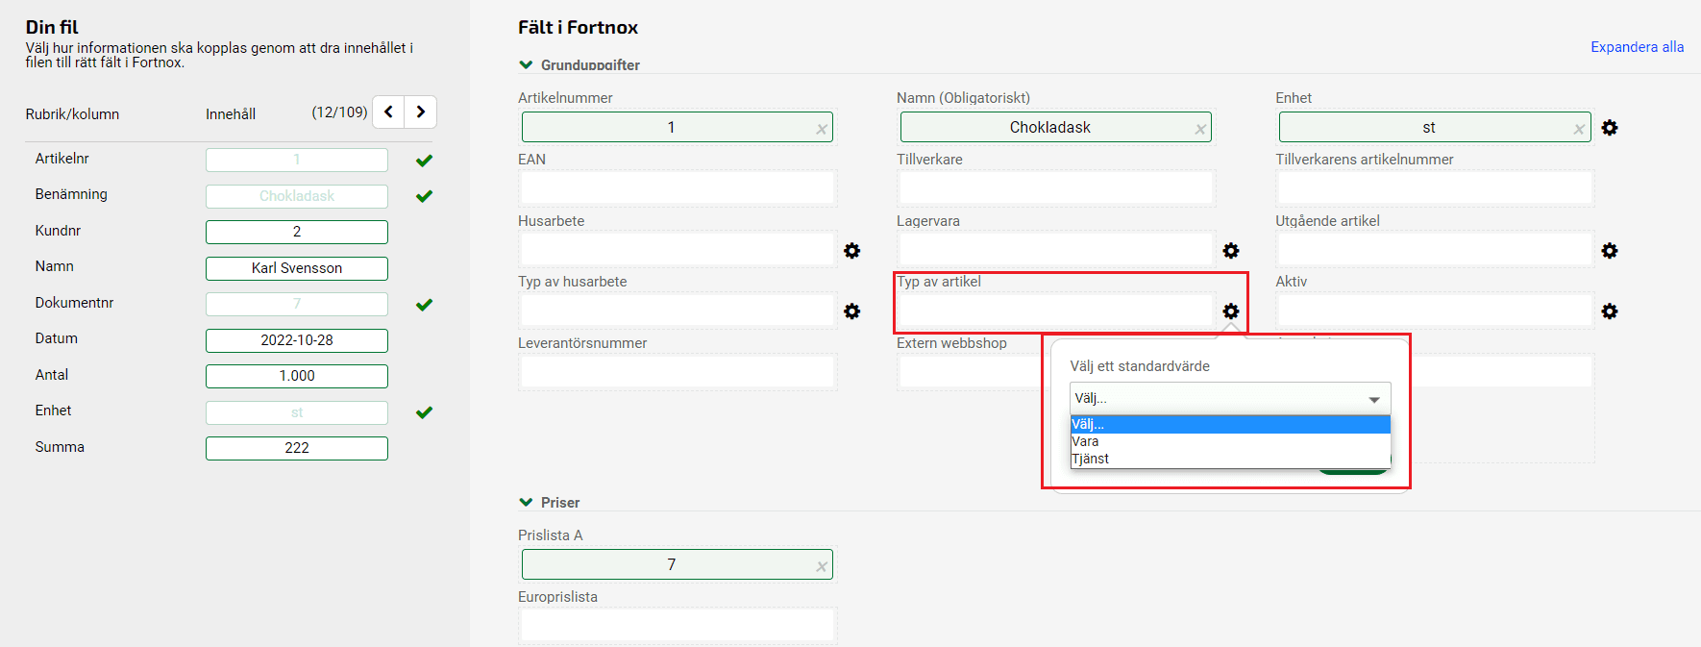Remove the Prislista A mapping with its x

pyautogui.click(x=822, y=566)
